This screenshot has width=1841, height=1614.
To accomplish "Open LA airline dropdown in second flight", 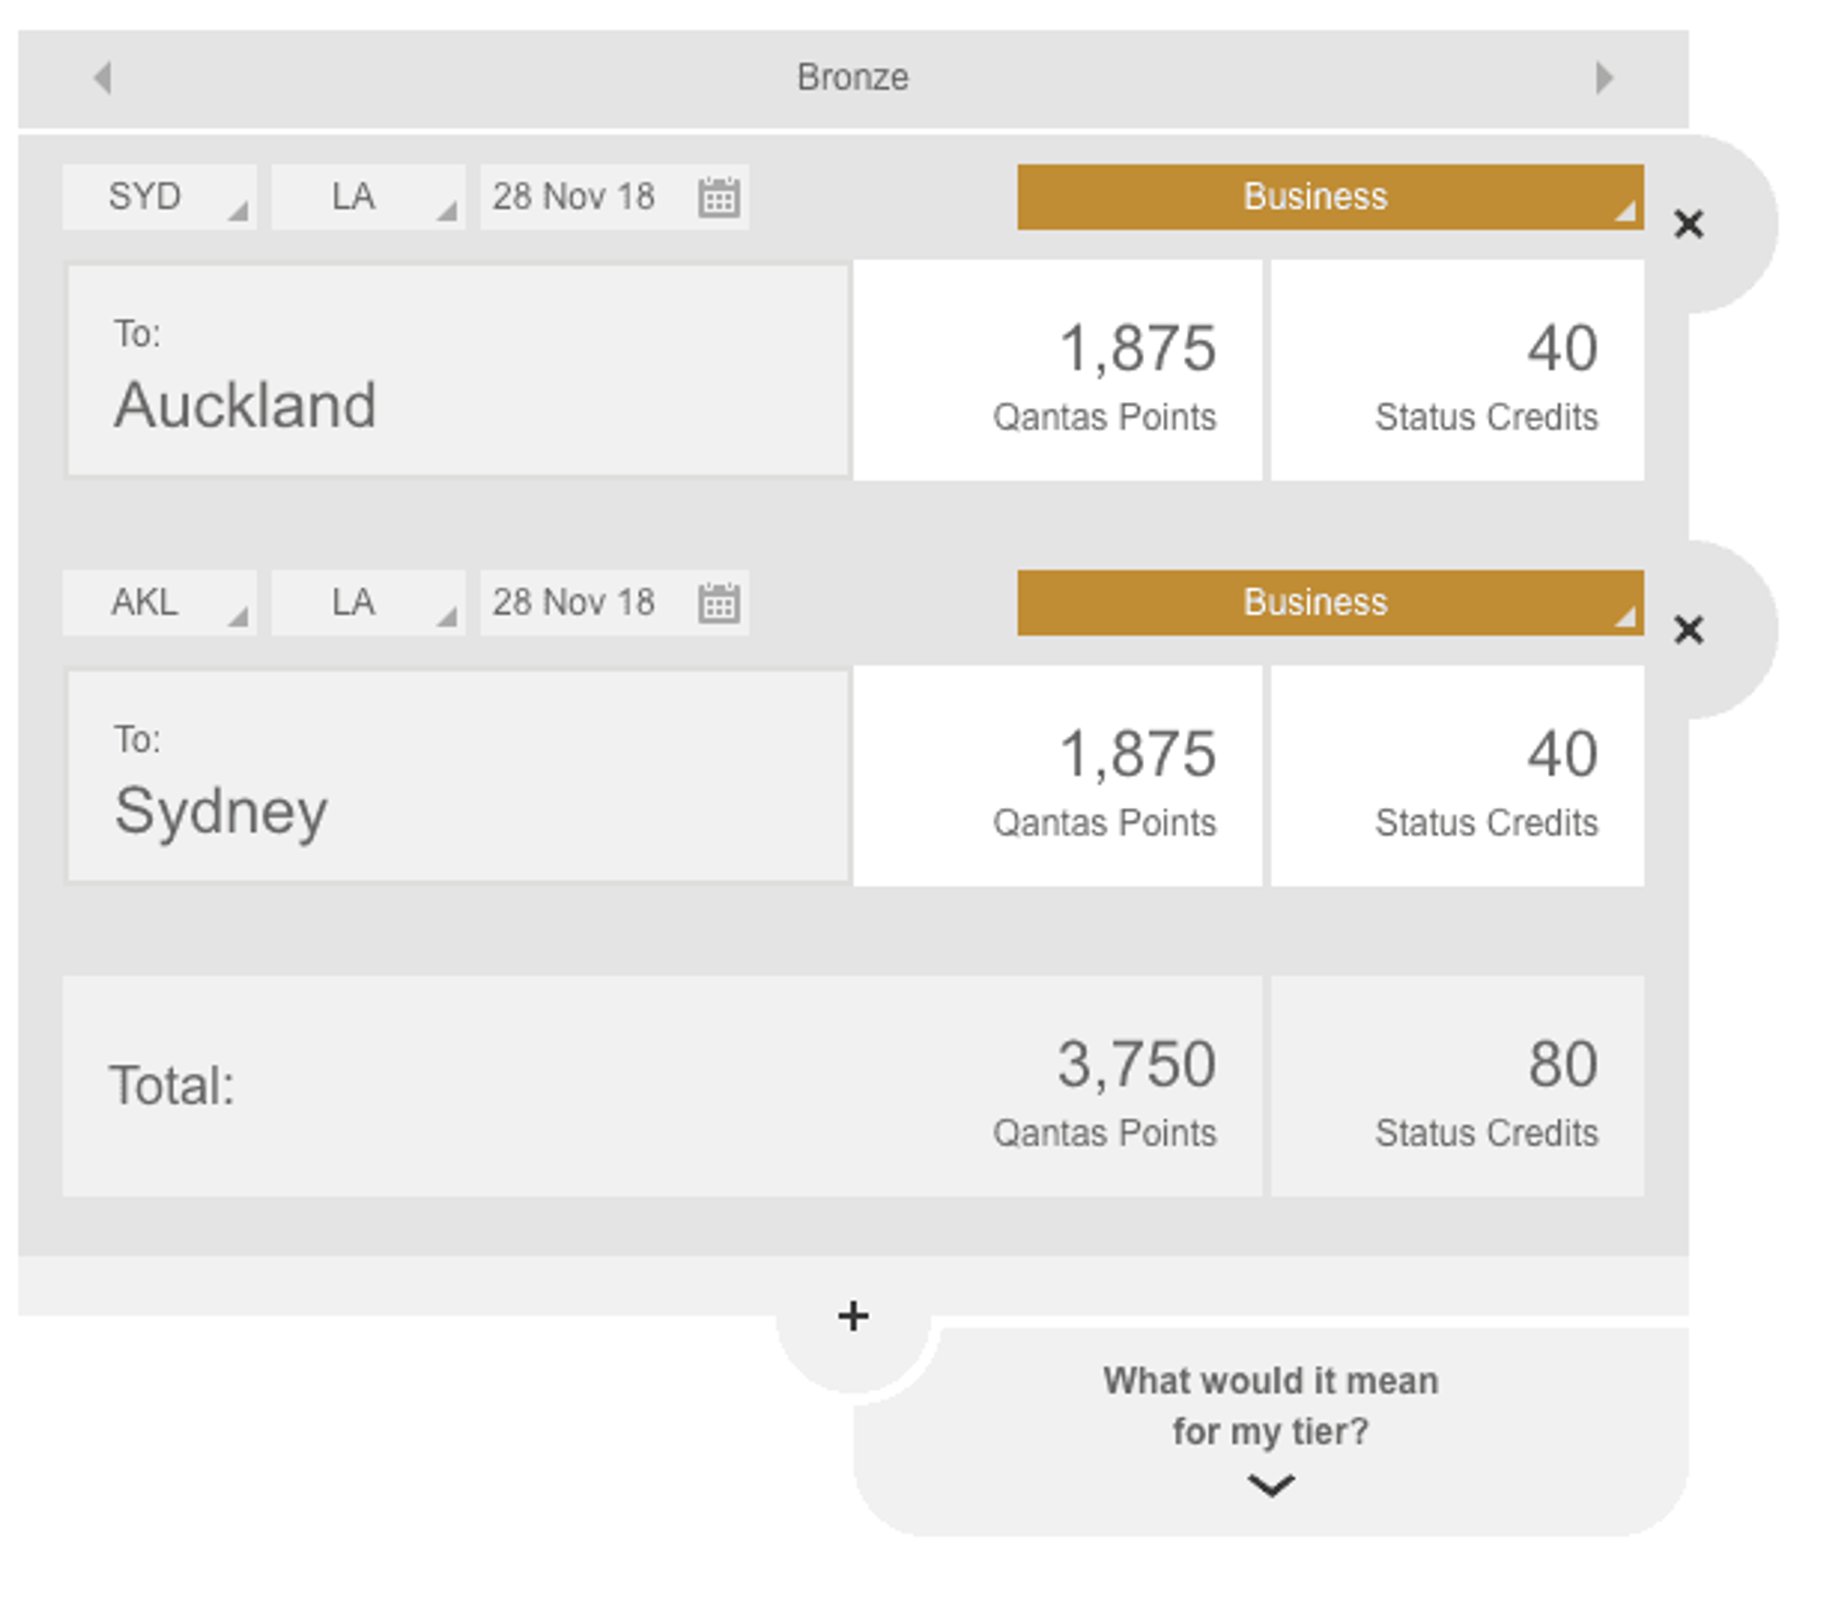I will 367,603.
